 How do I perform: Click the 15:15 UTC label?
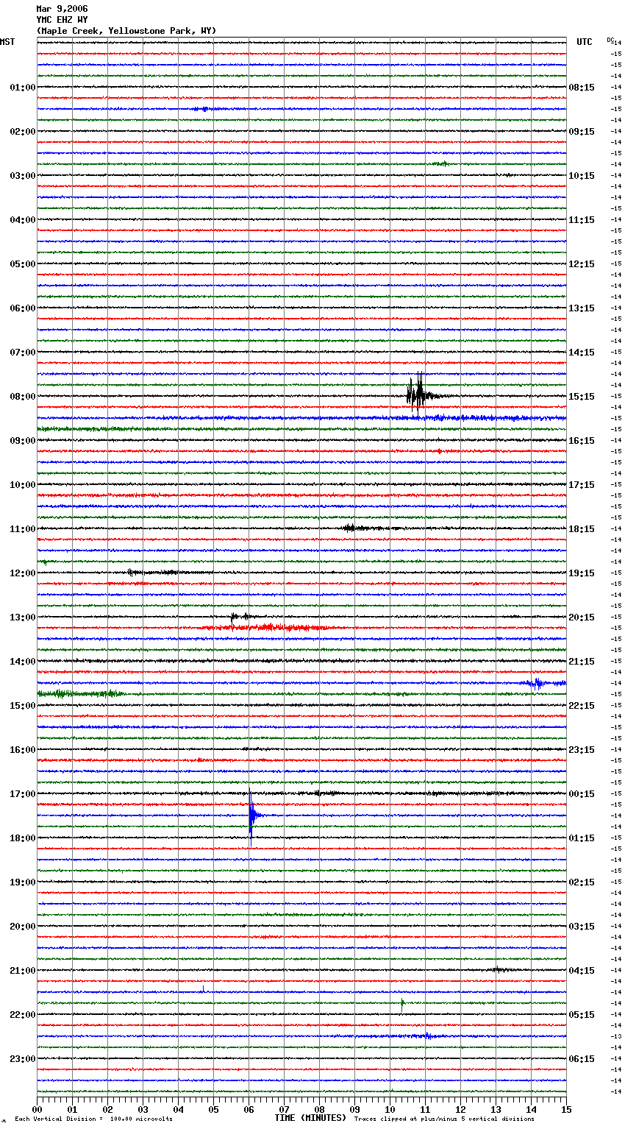click(582, 397)
